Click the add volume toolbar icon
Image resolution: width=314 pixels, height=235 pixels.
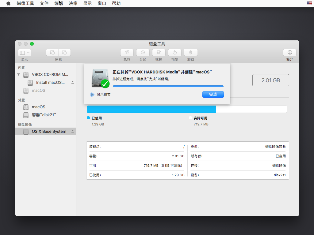tap(52, 52)
